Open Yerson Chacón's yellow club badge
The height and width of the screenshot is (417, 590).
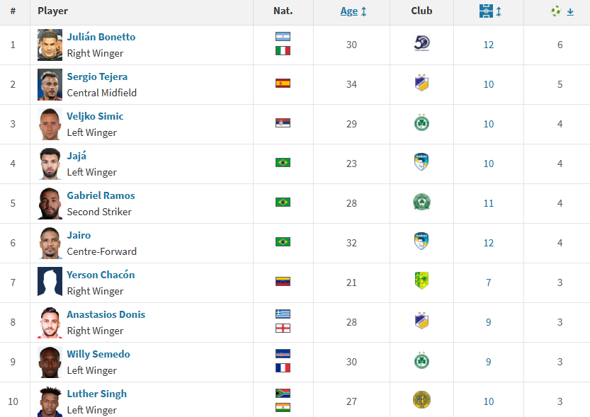pos(422,281)
